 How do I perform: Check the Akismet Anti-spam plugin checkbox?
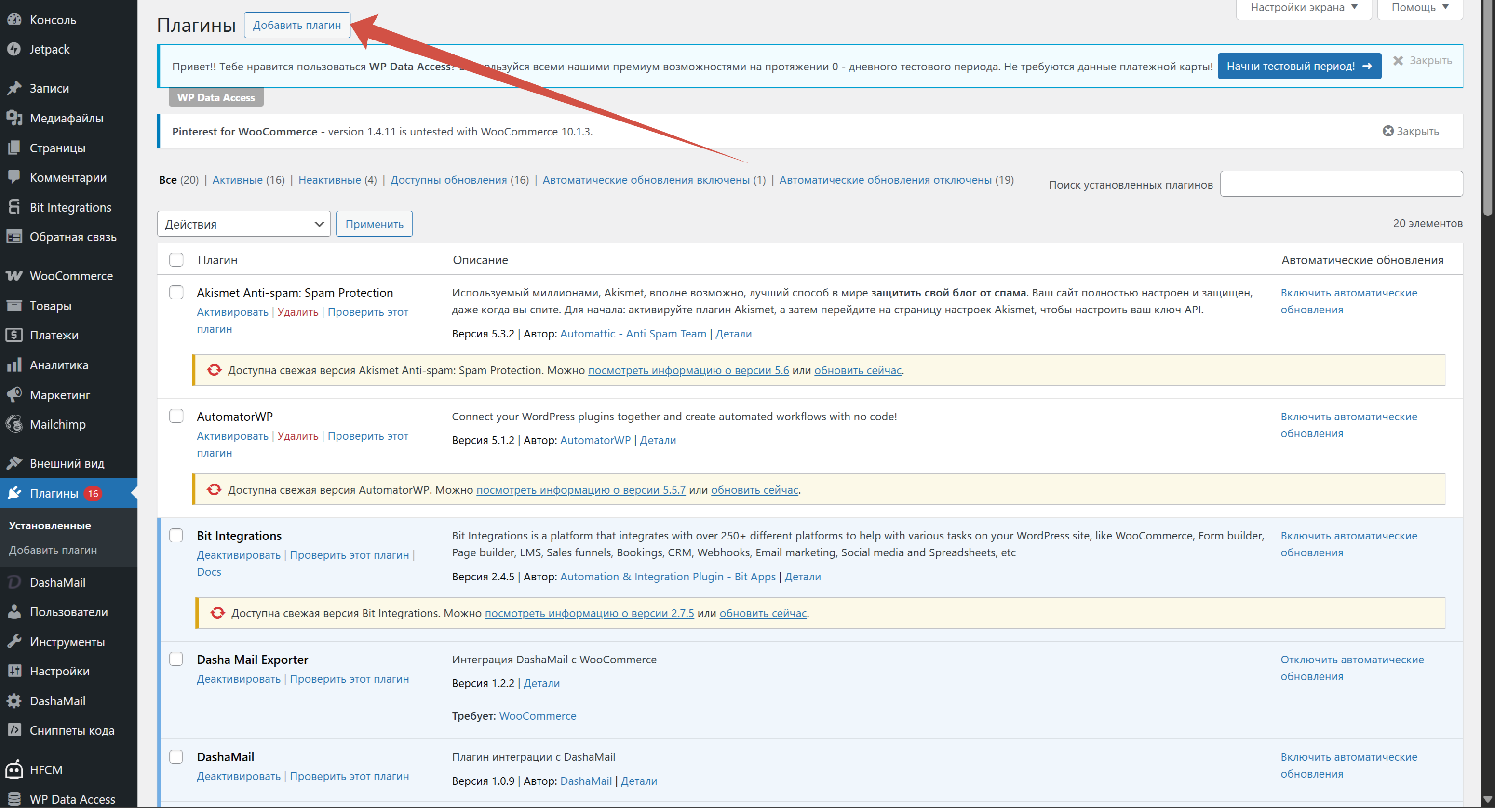click(x=176, y=293)
